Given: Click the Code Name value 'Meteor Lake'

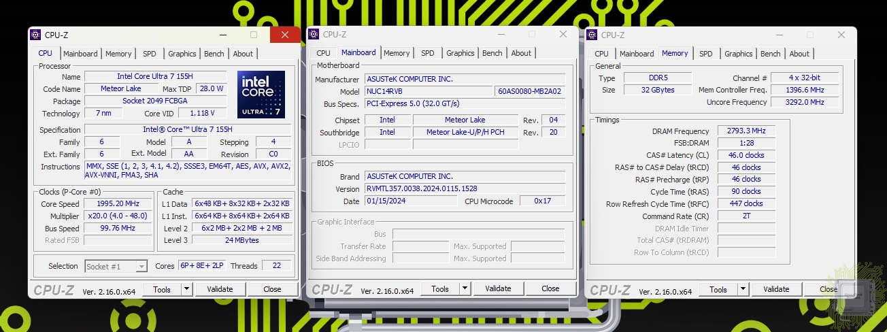Looking at the screenshot, I should coord(121,88).
